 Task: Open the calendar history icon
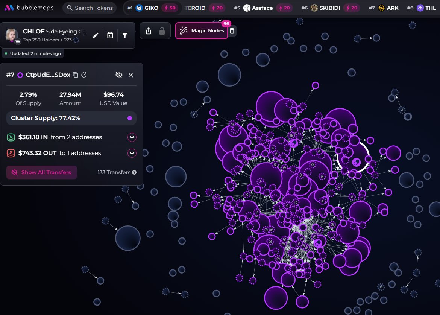(x=110, y=35)
